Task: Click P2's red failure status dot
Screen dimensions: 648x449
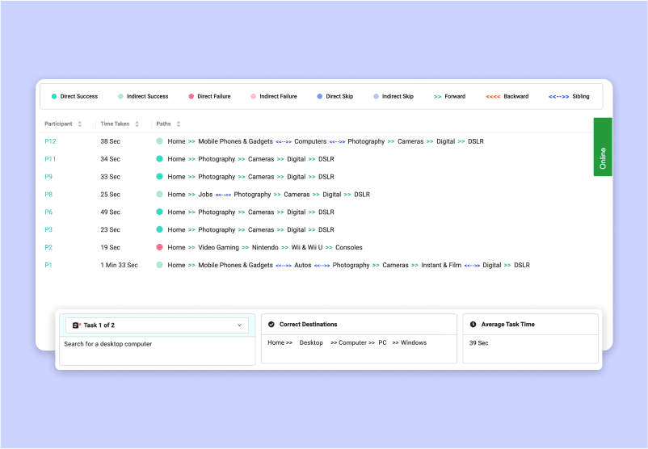Action: pyautogui.click(x=159, y=248)
